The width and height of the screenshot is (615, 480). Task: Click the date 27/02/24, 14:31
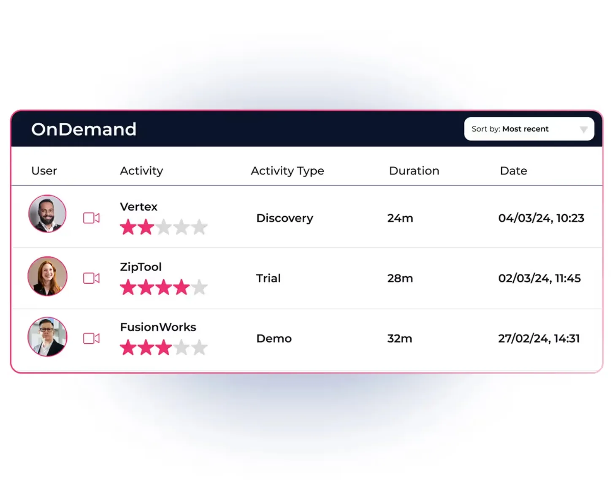(x=539, y=339)
